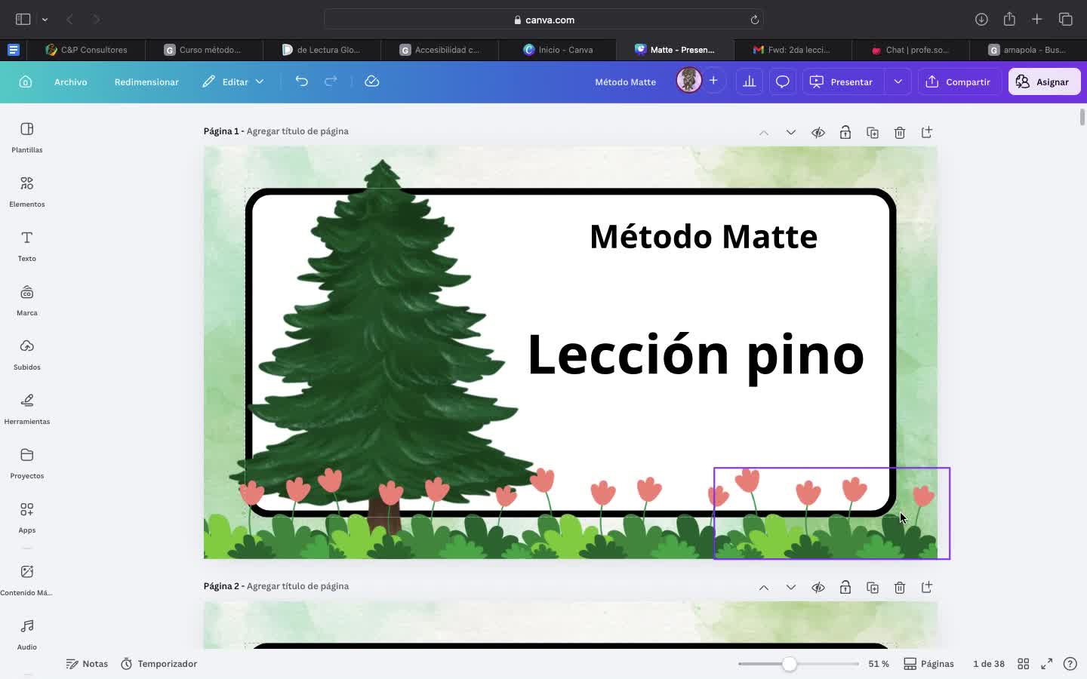The height and width of the screenshot is (679, 1087).
Task: Click the Presentar button
Action: (x=842, y=81)
